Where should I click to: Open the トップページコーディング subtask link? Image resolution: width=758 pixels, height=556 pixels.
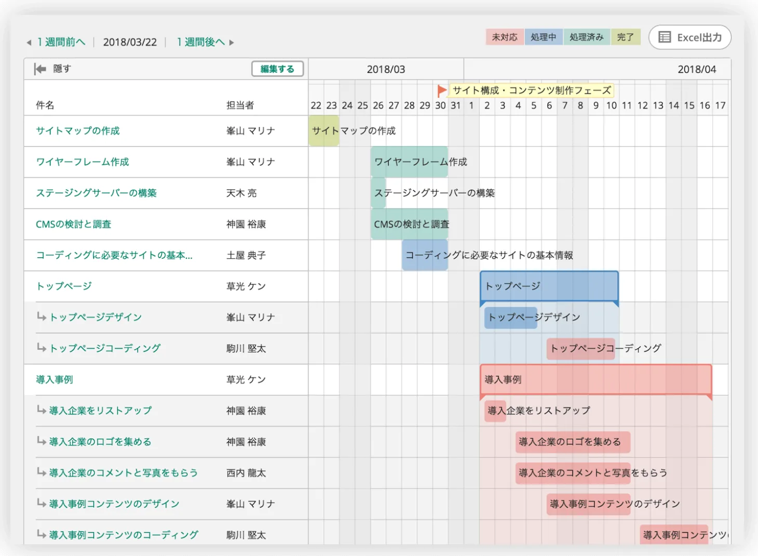105,349
